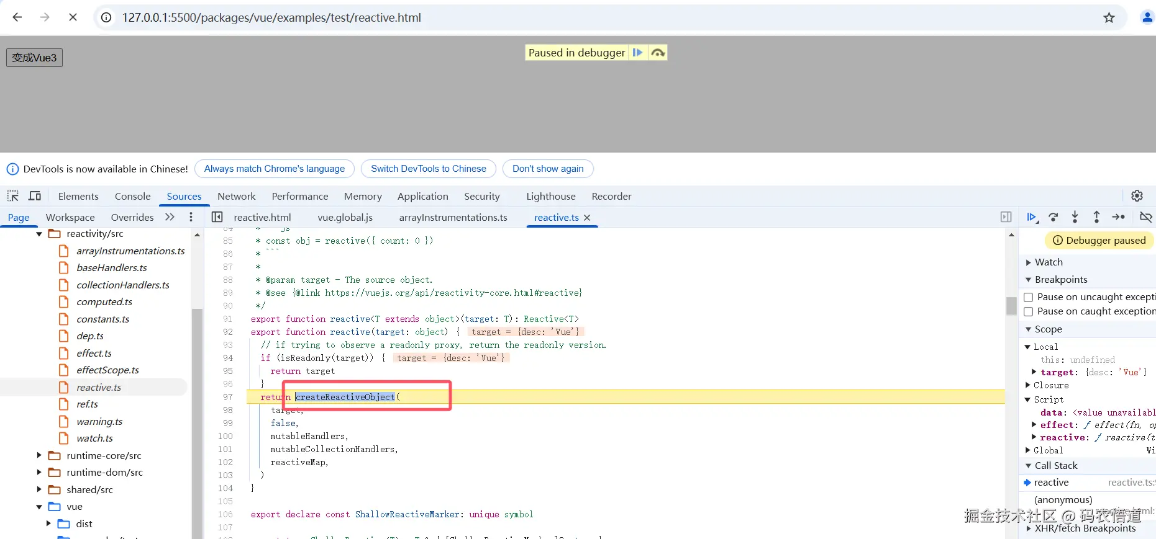Image resolution: width=1156 pixels, height=539 pixels.
Task: Set breakpoint on line number 100
Action: (225, 436)
